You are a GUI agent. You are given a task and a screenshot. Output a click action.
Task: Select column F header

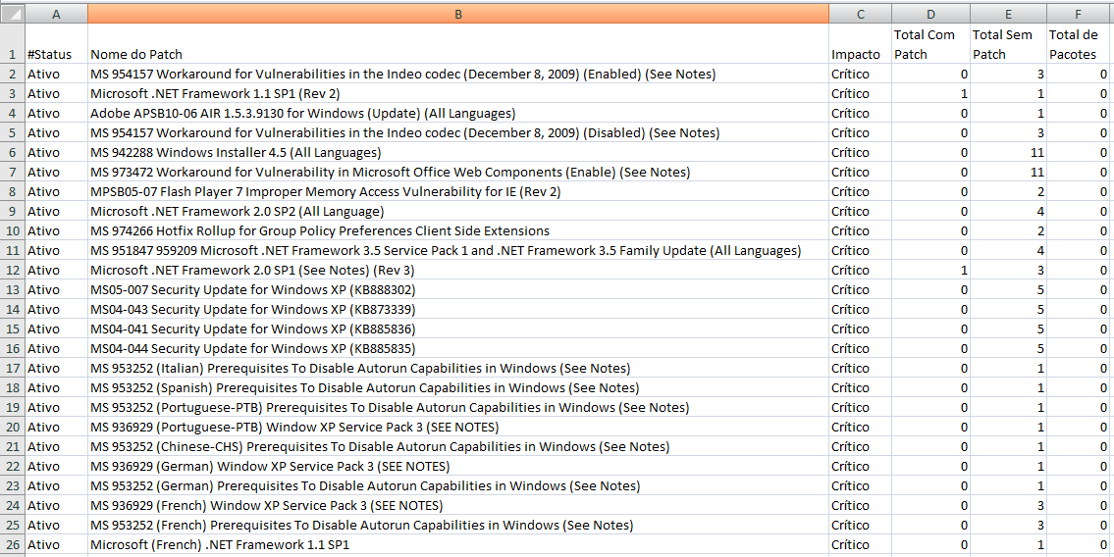click(1080, 14)
